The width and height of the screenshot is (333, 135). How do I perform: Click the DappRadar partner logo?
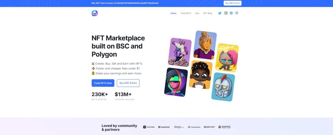(x=164, y=127)
